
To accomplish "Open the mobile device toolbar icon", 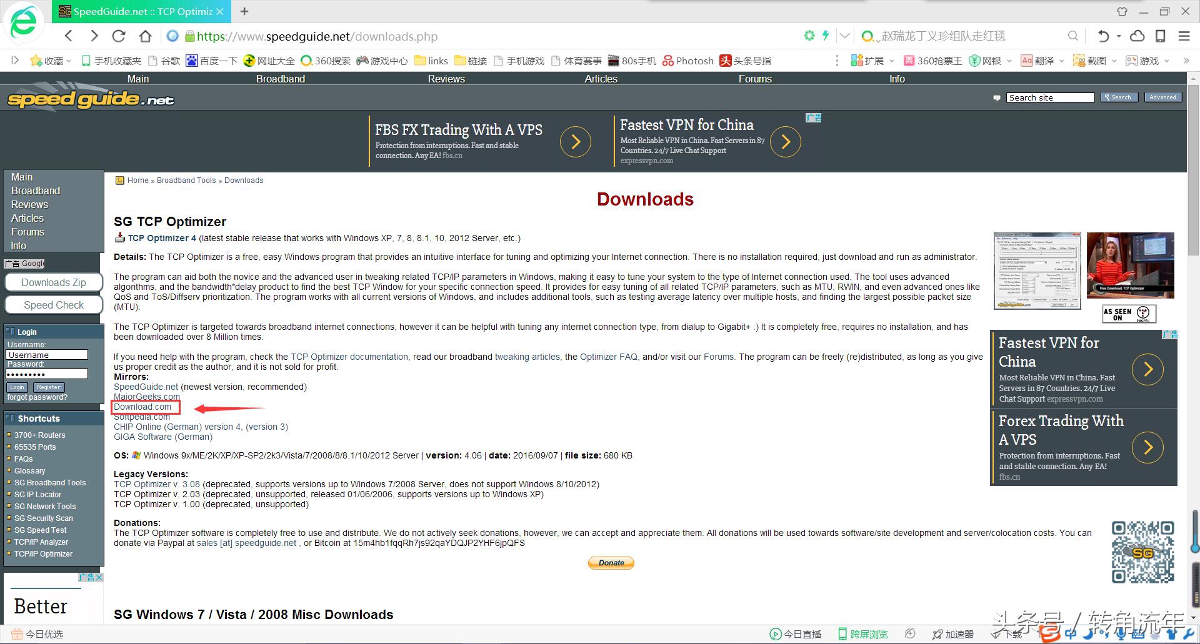I will (x=1161, y=36).
